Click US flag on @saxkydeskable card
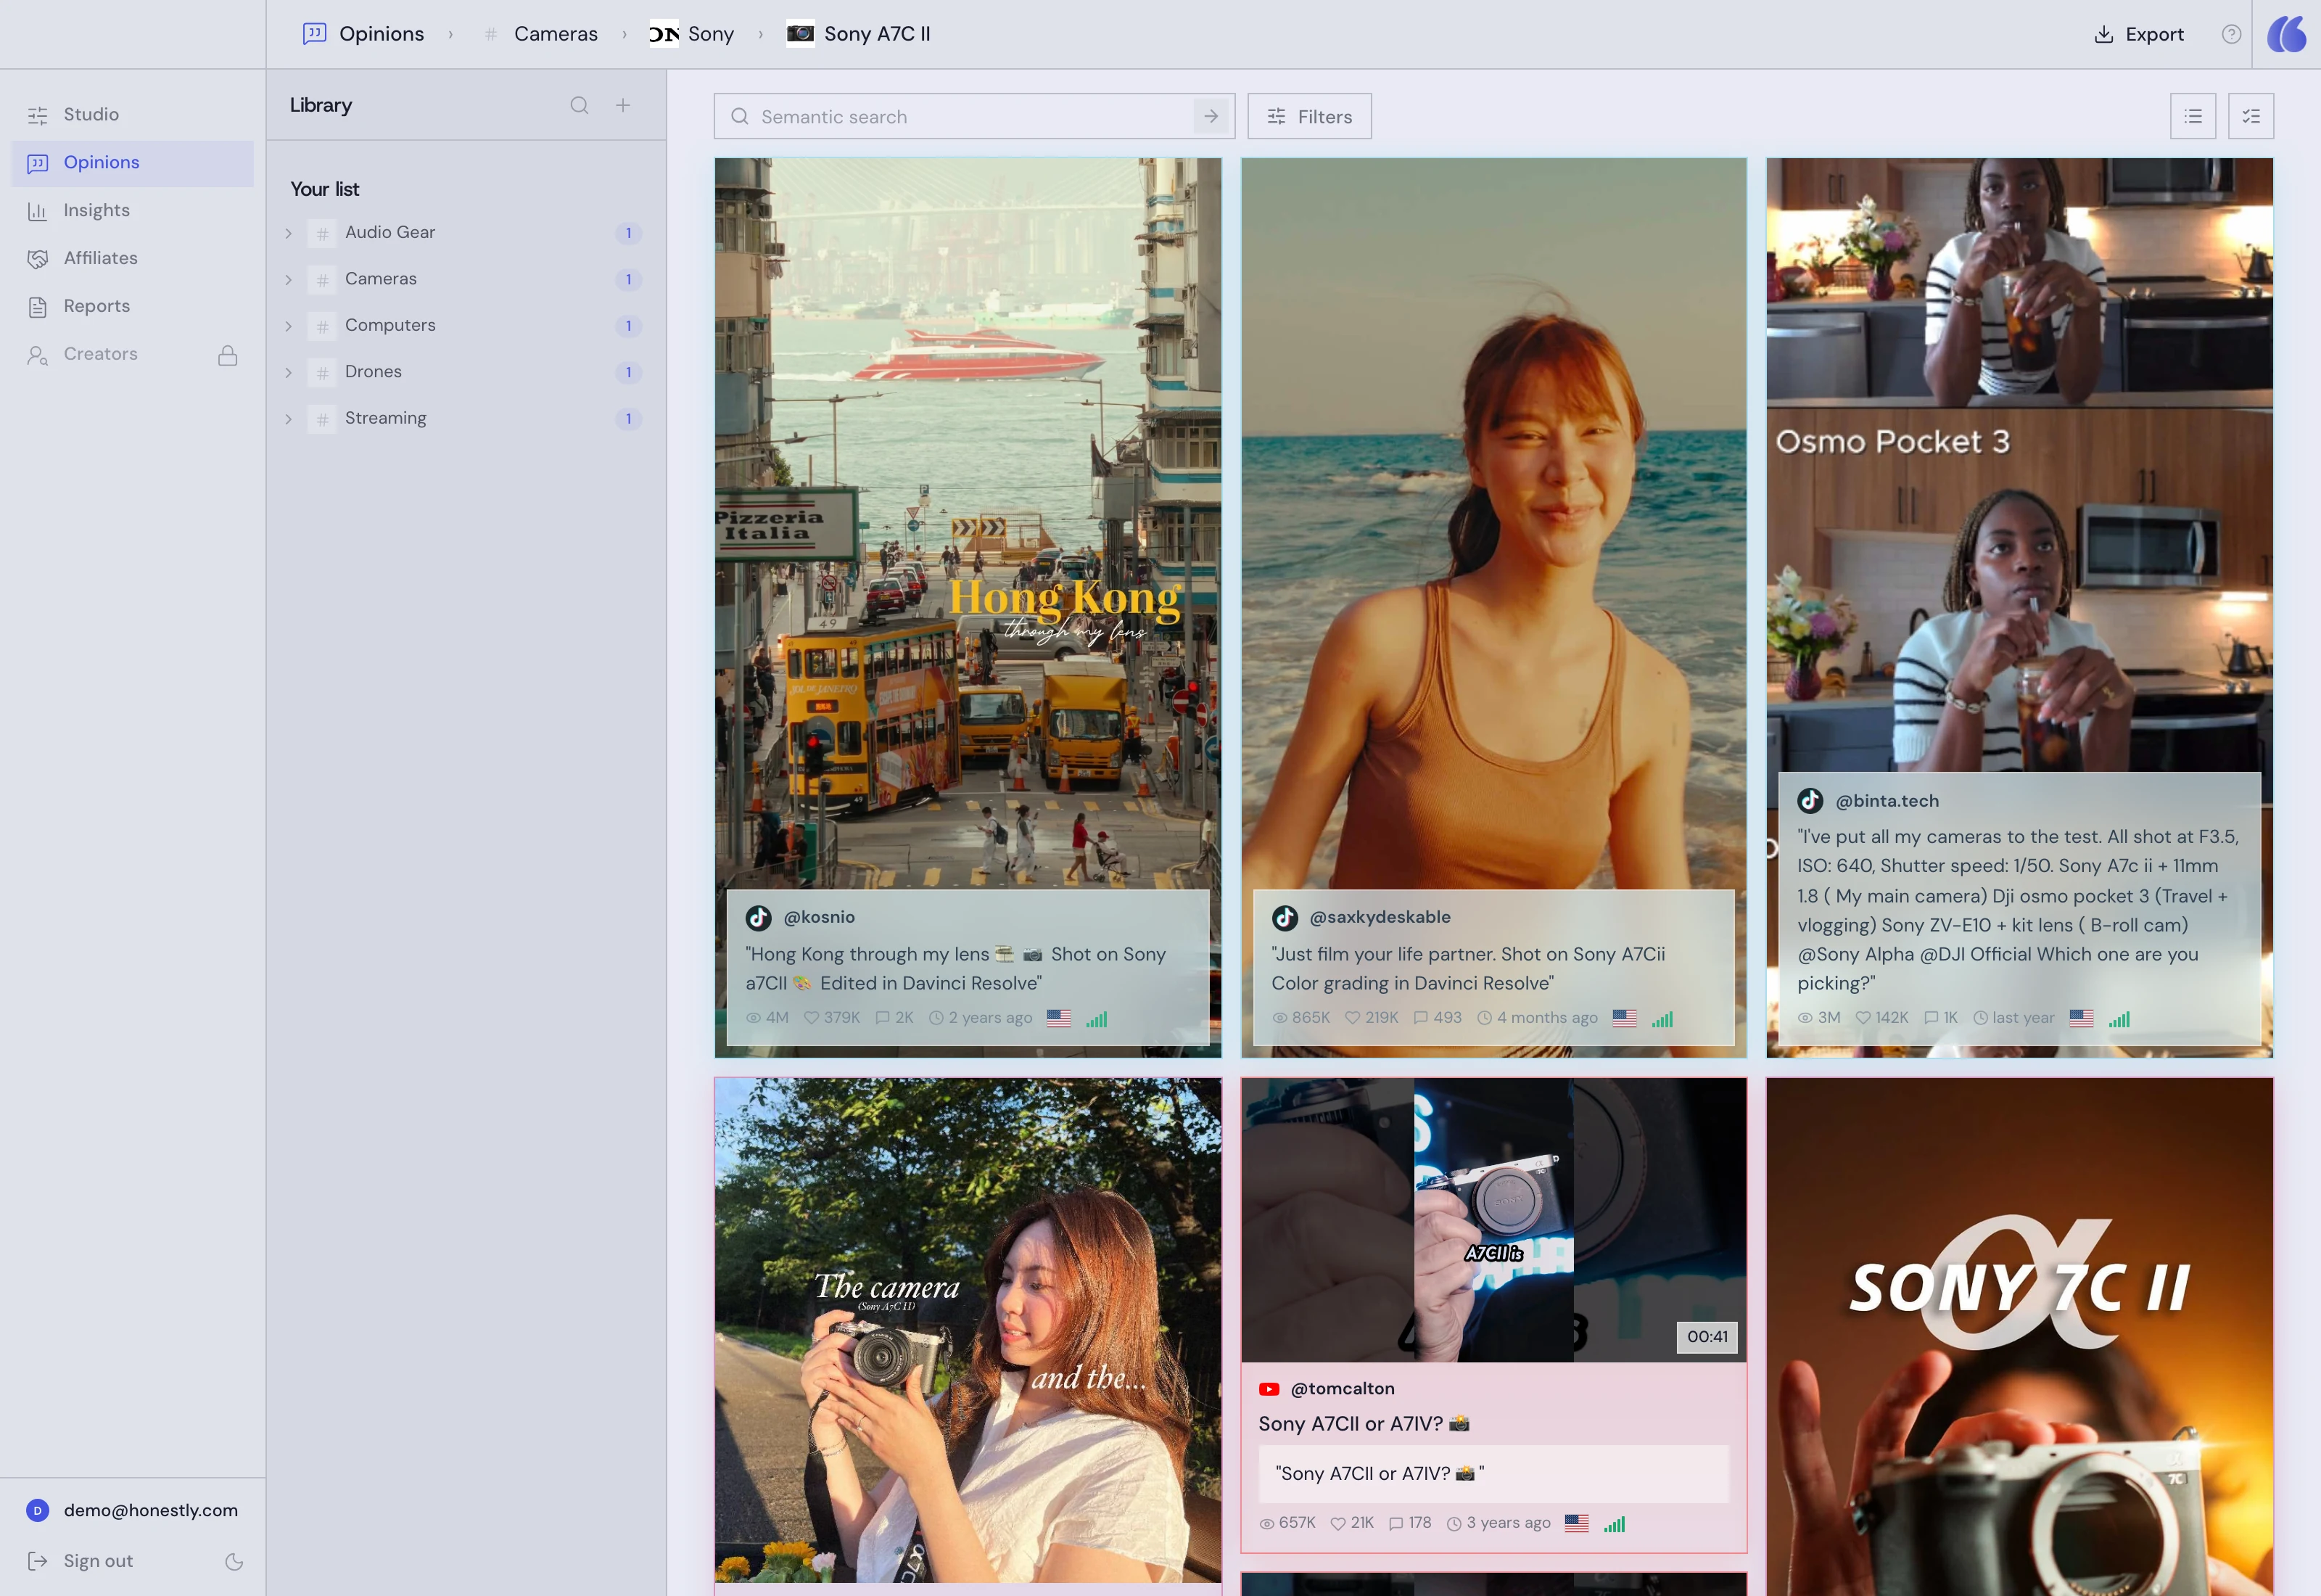The image size is (2321, 1596). click(1624, 1019)
